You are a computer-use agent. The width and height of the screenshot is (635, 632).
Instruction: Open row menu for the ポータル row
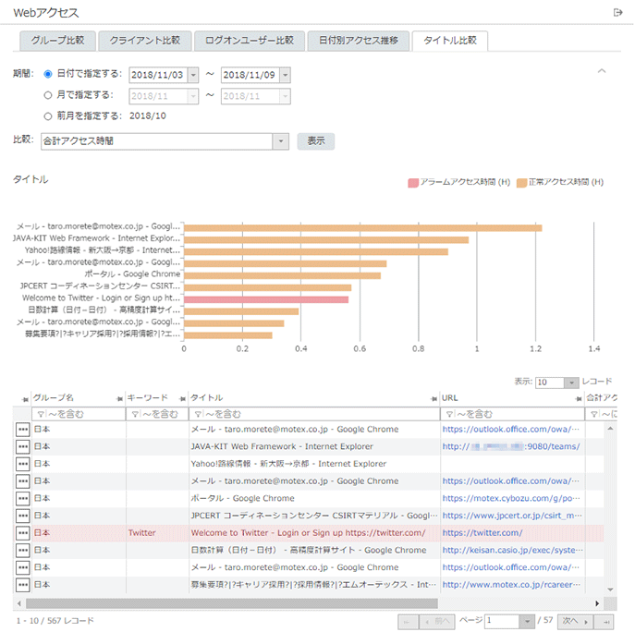coord(22,498)
